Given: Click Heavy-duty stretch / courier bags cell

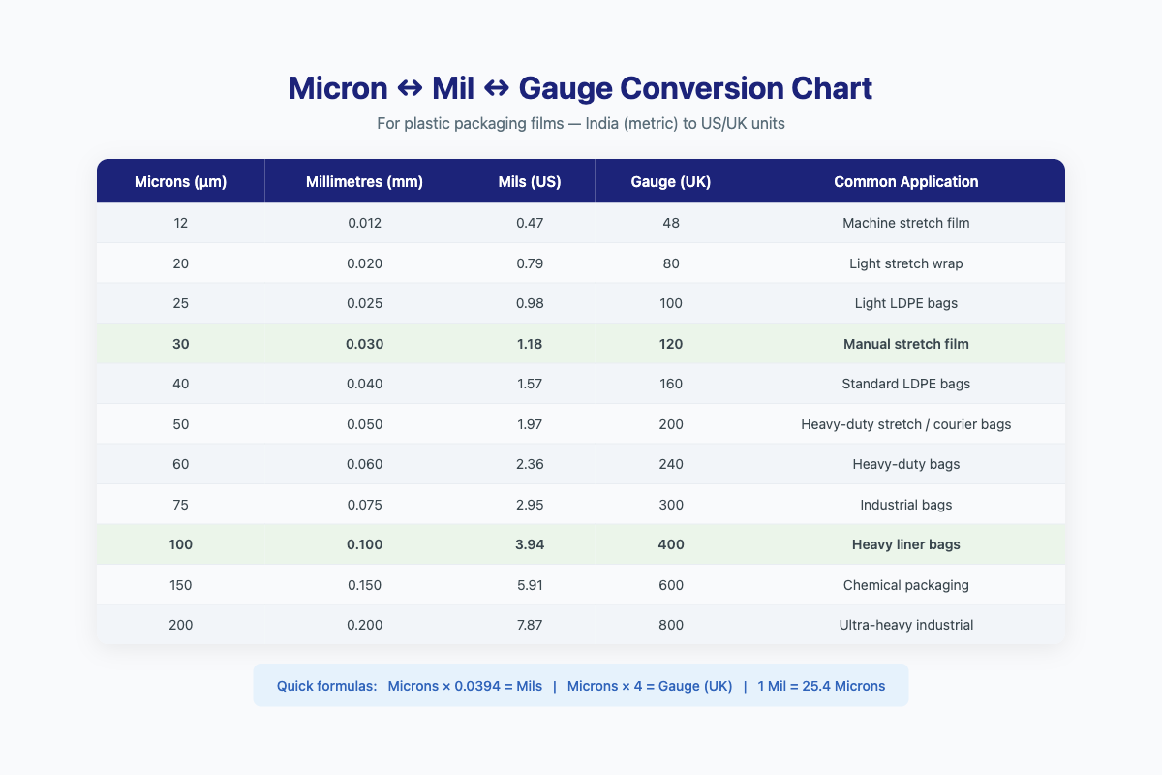Looking at the screenshot, I should tap(906, 424).
